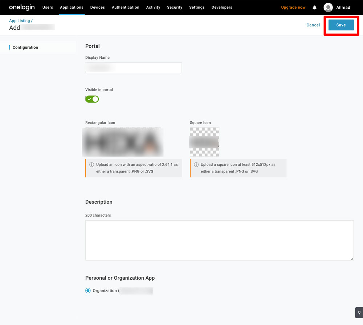This screenshot has width=363, height=325.
Task: Toggle Visible in portal switch
Action: tap(92, 99)
